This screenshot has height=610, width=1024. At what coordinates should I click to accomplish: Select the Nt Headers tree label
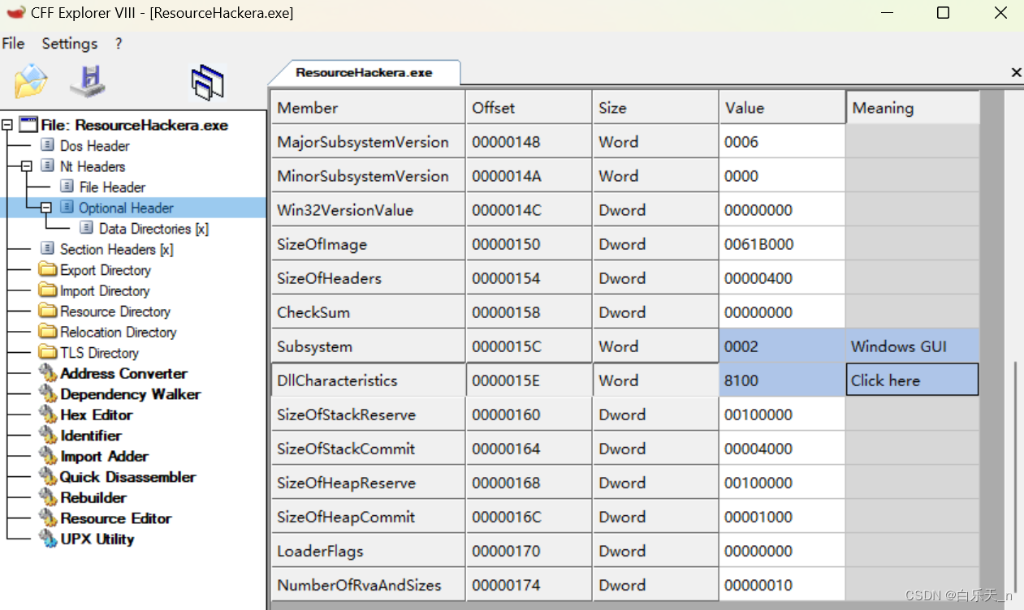pyautogui.click(x=93, y=166)
